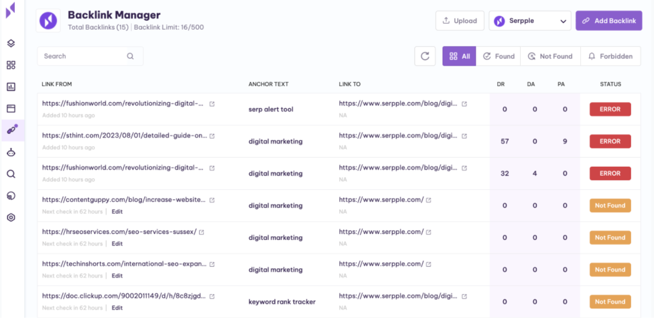
Task: Click Not Found badge for hrseoservices row
Action: 610,238
